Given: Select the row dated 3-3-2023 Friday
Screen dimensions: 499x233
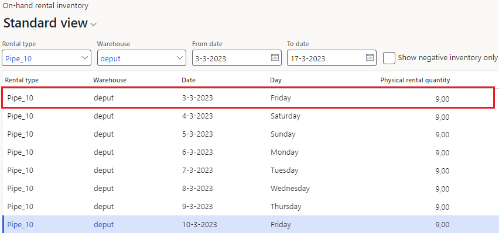Looking at the screenshot, I should click(248, 98).
